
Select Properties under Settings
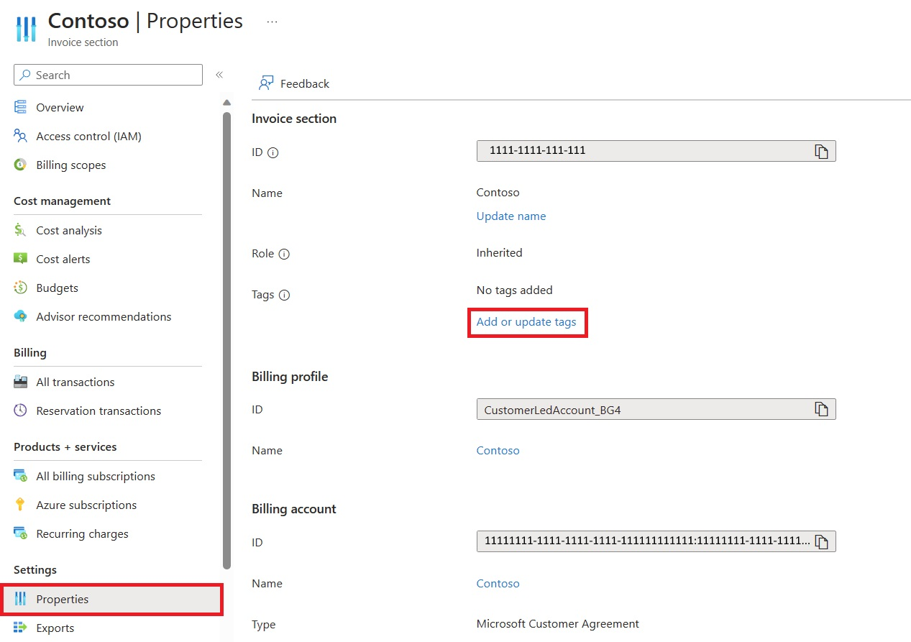pyautogui.click(x=111, y=599)
